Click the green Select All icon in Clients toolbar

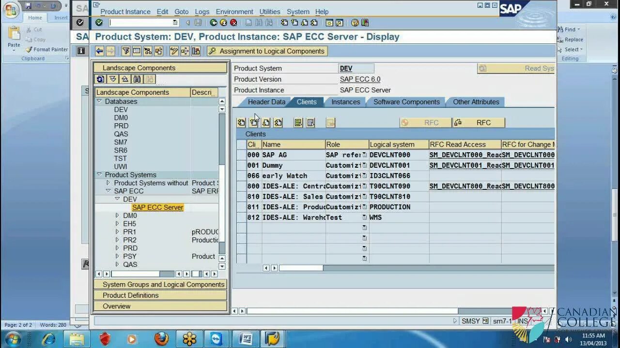(298, 123)
